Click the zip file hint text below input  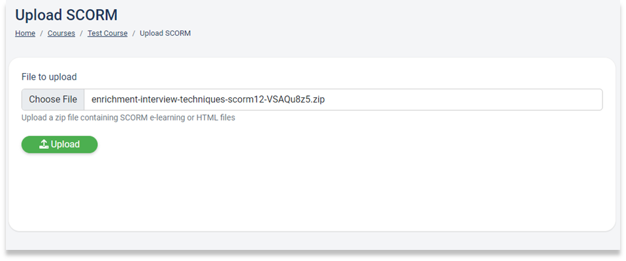tap(128, 118)
